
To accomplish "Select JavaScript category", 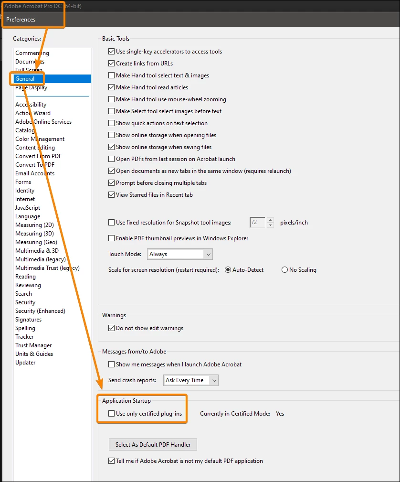I will coord(52,208).
